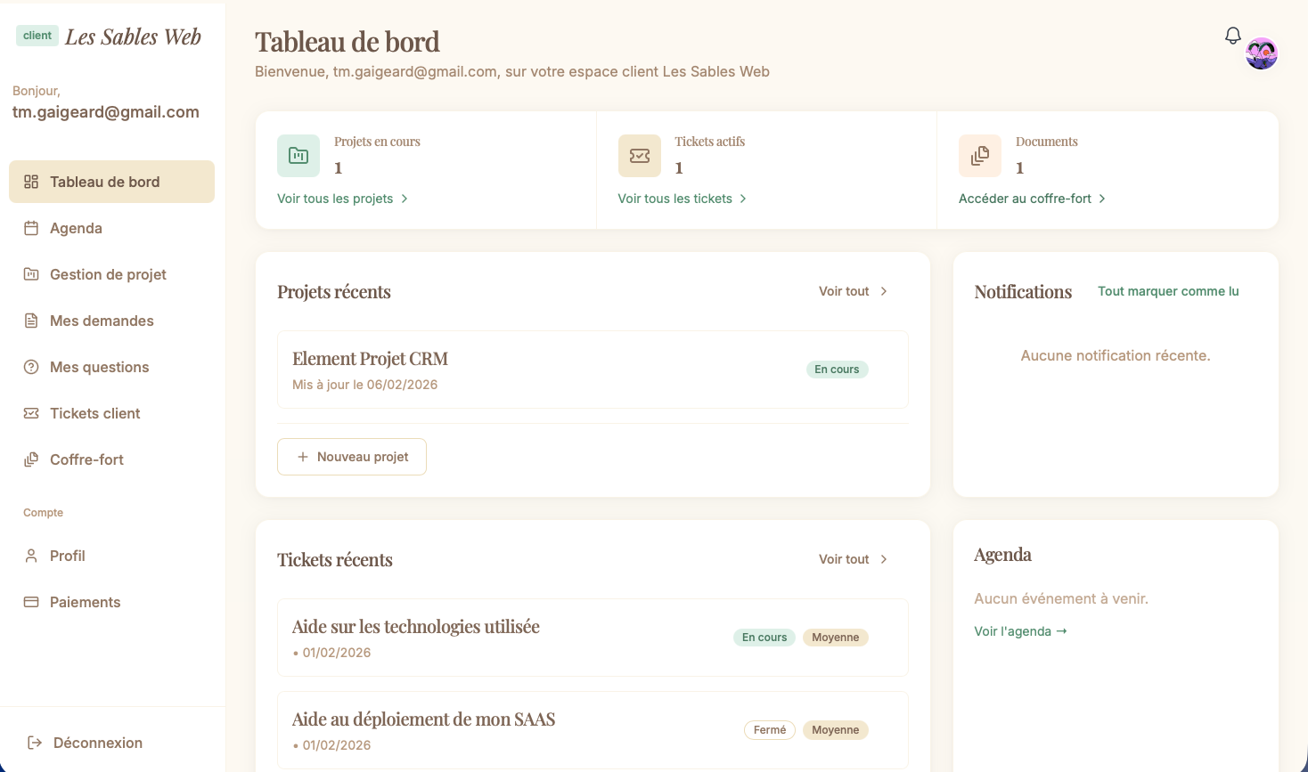Image resolution: width=1308 pixels, height=772 pixels.
Task: Click the Déconnexion logout icon
Action: click(x=35, y=743)
